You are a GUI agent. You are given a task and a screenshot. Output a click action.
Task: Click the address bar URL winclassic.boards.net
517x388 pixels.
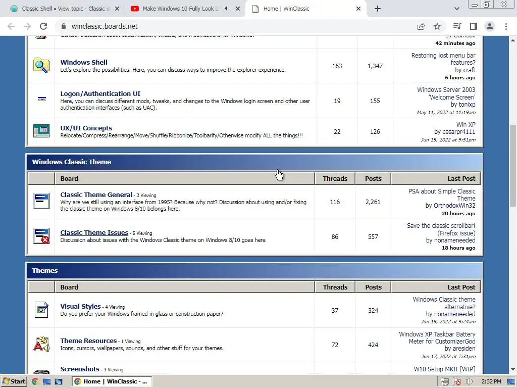[x=105, y=26]
